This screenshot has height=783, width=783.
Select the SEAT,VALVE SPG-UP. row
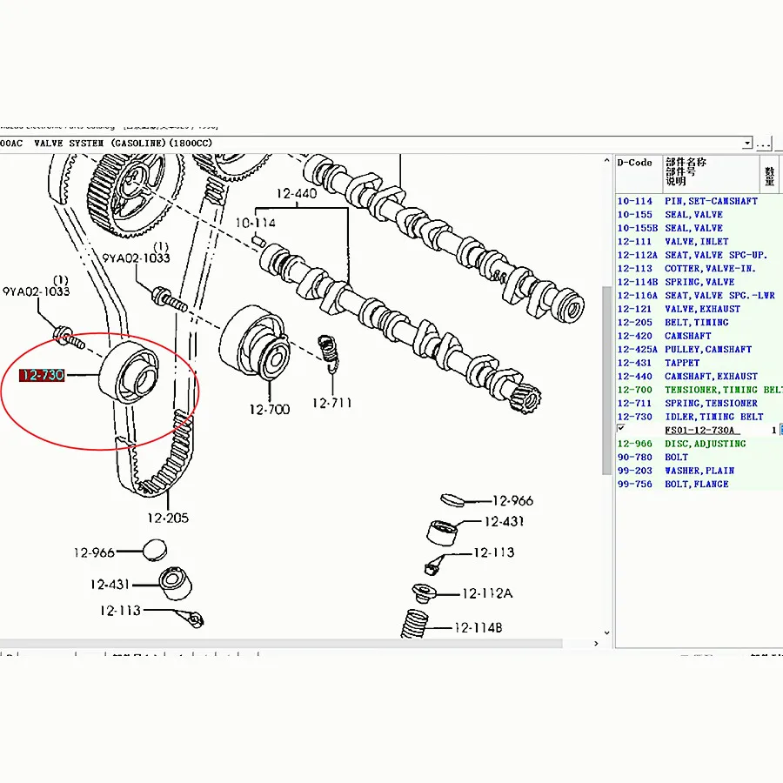(699, 255)
